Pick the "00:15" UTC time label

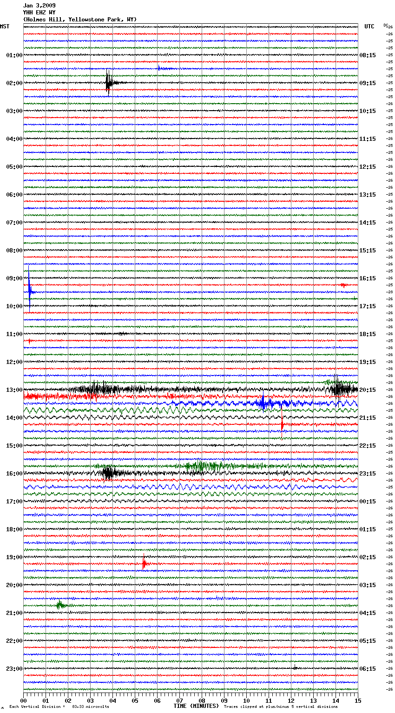[x=368, y=502]
